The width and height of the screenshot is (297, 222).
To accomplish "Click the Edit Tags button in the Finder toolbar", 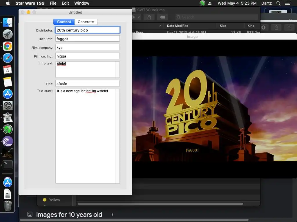I will point(162,17).
